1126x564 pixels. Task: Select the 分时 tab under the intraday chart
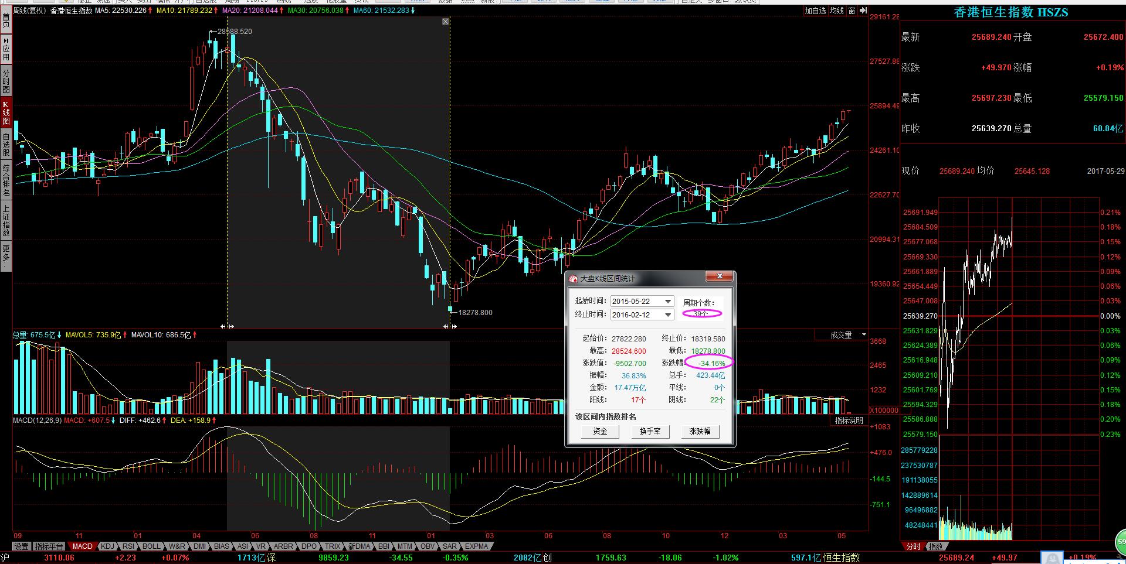(913, 546)
